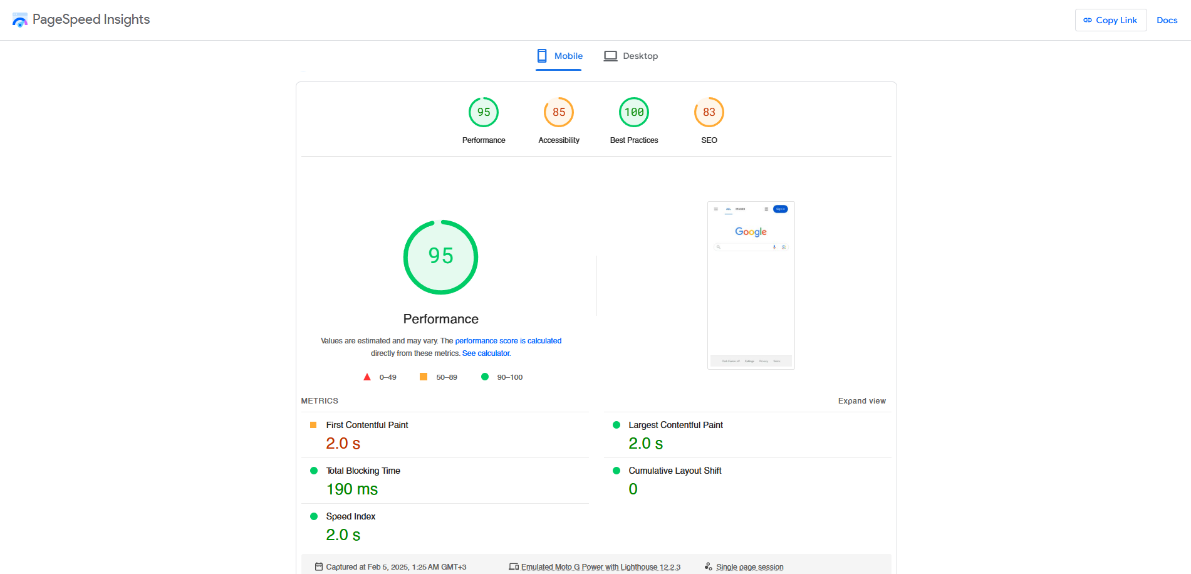Open the Docs link
Image resolution: width=1191 pixels, height=574 pixels.
[1167, 19]
